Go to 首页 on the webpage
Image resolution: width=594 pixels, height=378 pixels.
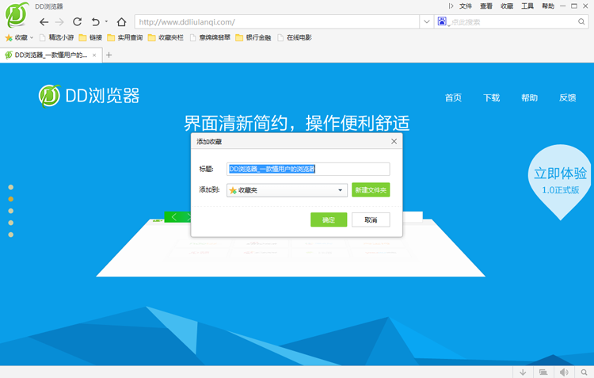(x=453, y=97)
